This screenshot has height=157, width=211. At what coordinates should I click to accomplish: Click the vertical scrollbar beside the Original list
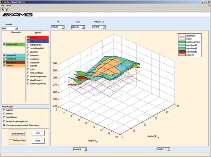(26, 69)
